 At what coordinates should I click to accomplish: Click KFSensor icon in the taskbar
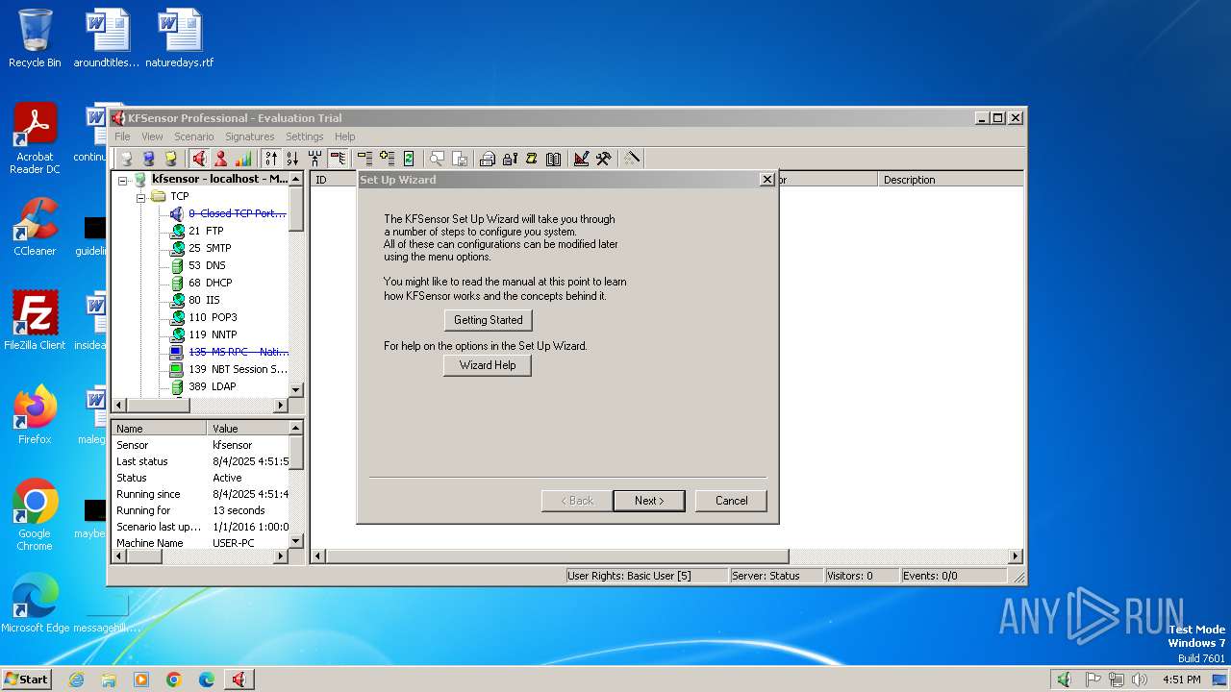pos(239,680)
